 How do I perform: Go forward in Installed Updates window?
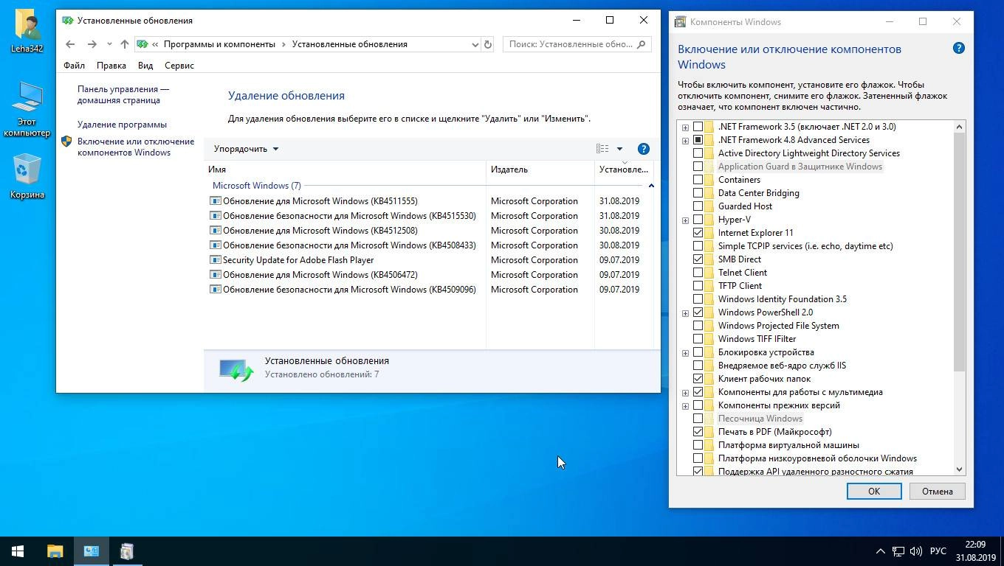[92, 44]
